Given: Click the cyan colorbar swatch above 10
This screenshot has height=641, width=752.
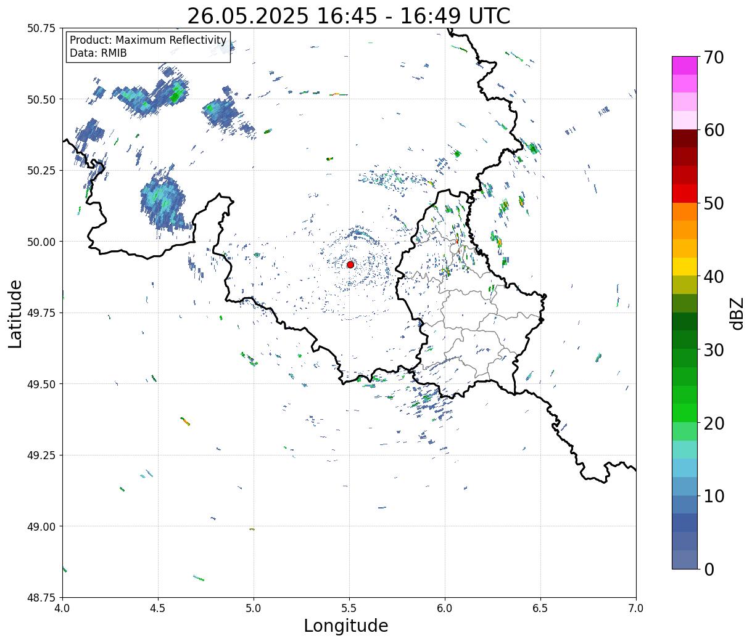Looking at the screenshot, I should pos(685,468).
